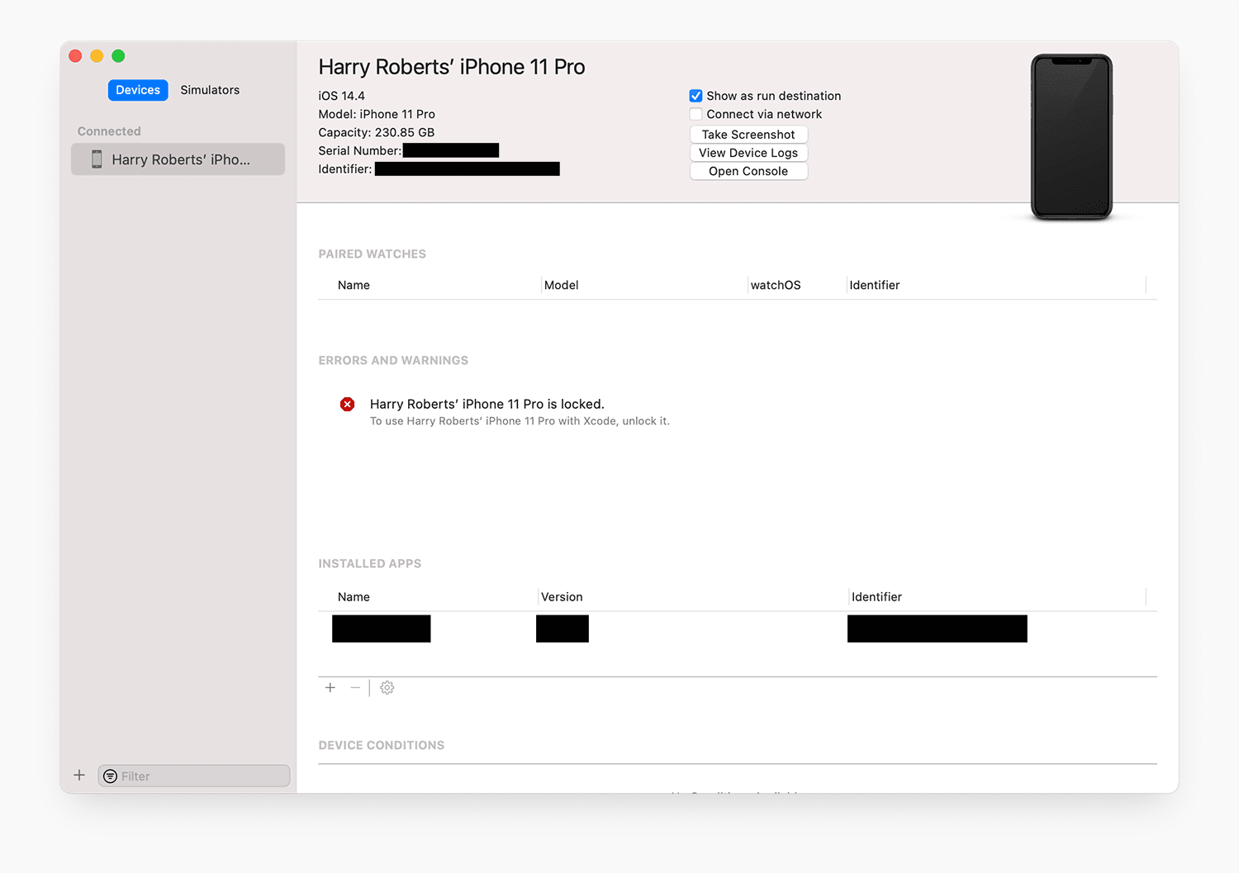This screenshot has width=1239, height=873.
Task: Uncheck Show as run destination
Action: tap(696, 96)
